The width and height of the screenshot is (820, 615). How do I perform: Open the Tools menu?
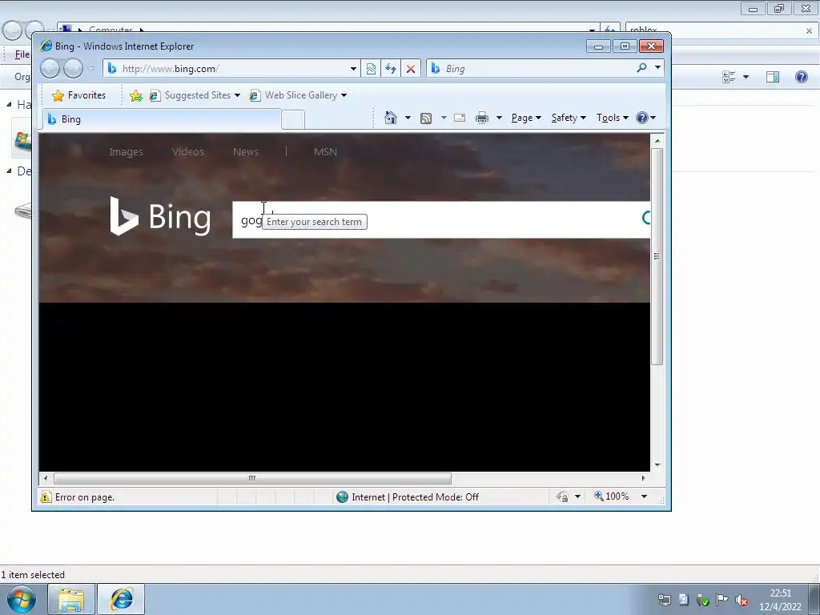tap(613, 118)
